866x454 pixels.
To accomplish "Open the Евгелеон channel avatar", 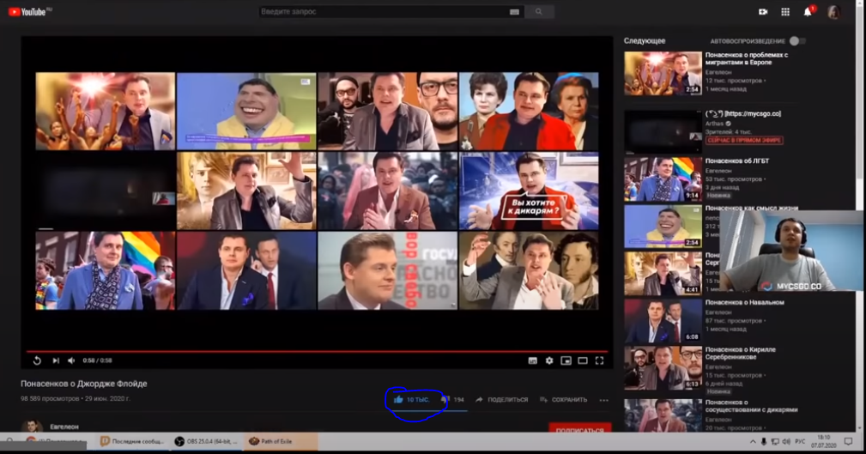I will pos(32,427).
